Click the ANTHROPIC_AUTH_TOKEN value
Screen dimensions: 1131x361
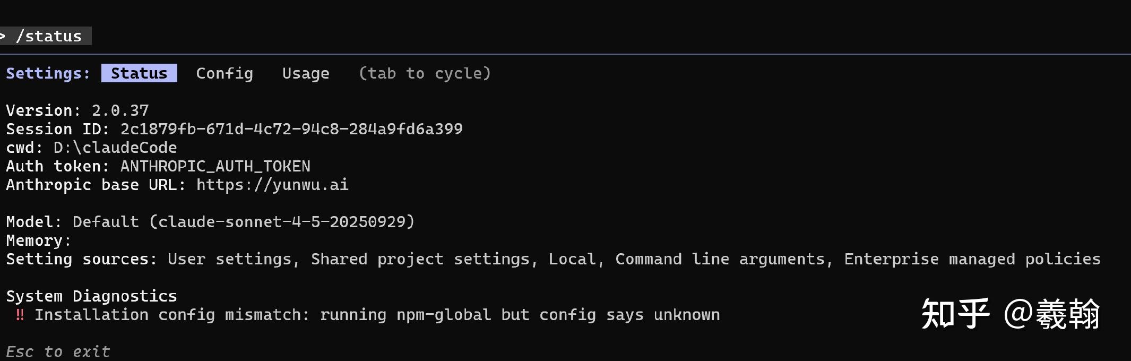[x=214, y=166]
